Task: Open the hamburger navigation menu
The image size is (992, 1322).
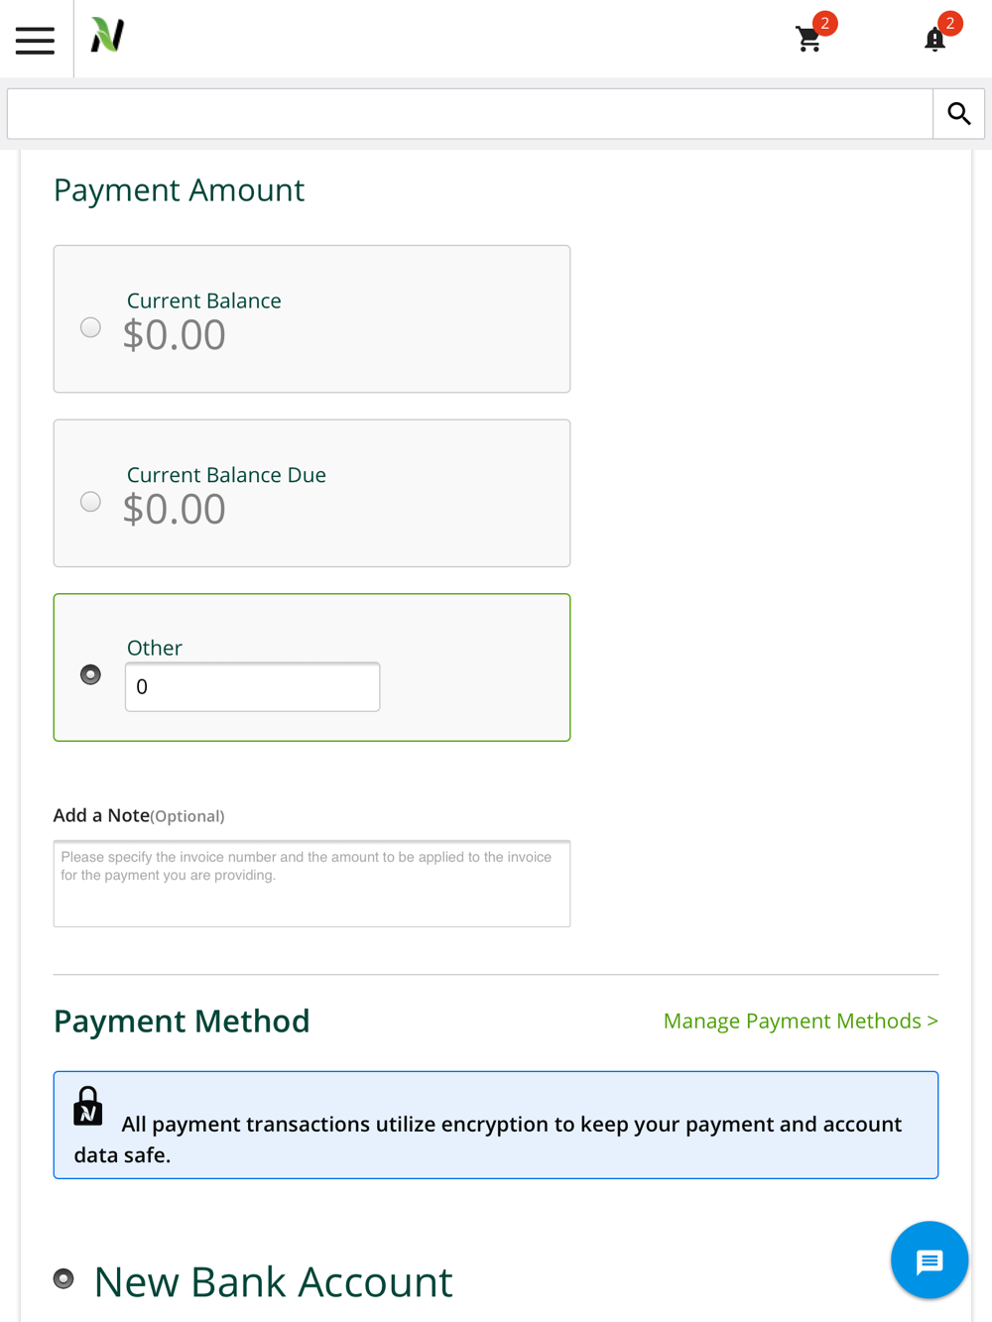Action: coord(35,40)
